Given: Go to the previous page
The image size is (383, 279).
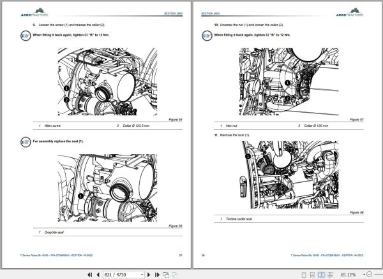Looking at the screenshot, I should pyautogui.click(x=98, y=275).
